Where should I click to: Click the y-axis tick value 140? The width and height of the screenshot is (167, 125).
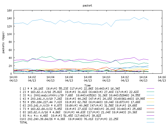point(9,18)
